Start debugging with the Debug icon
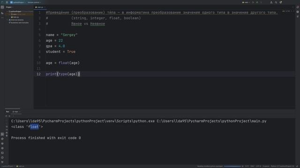 coord(257,2)
